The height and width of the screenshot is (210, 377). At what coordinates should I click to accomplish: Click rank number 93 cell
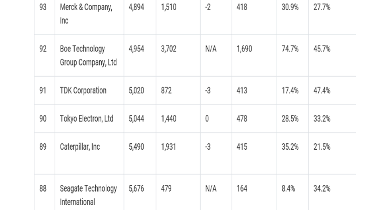(x=43, y=7)
